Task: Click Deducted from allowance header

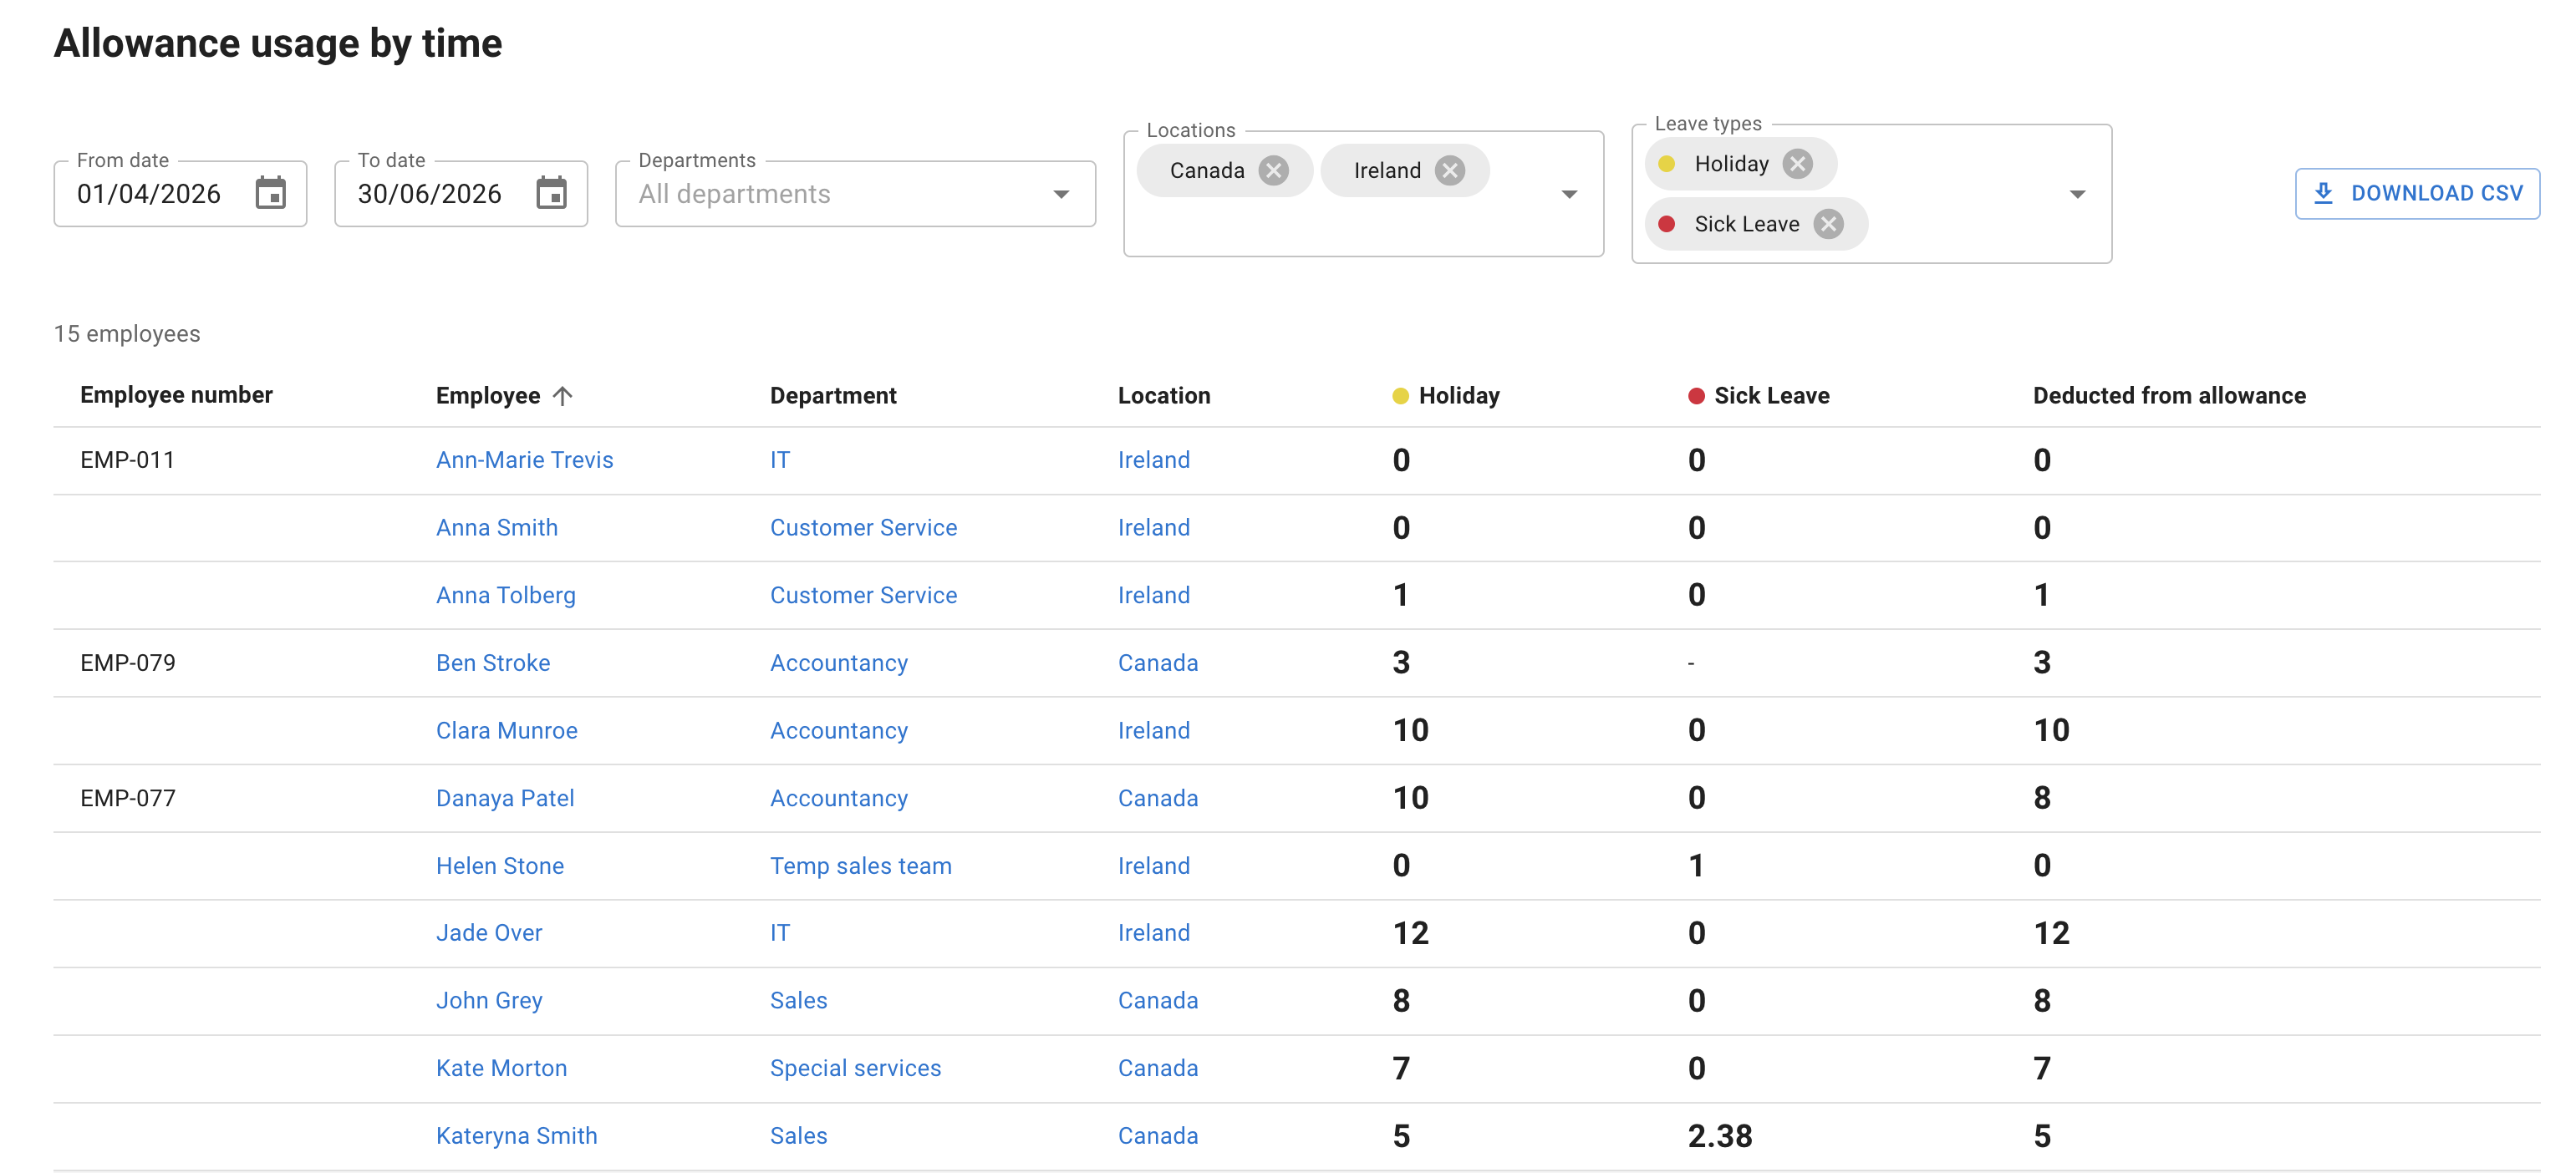Action: (2169, 396)
